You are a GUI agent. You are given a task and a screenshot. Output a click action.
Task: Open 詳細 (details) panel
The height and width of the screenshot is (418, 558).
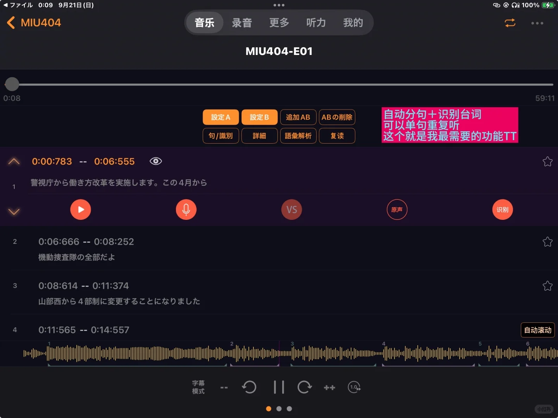[259, 135]
